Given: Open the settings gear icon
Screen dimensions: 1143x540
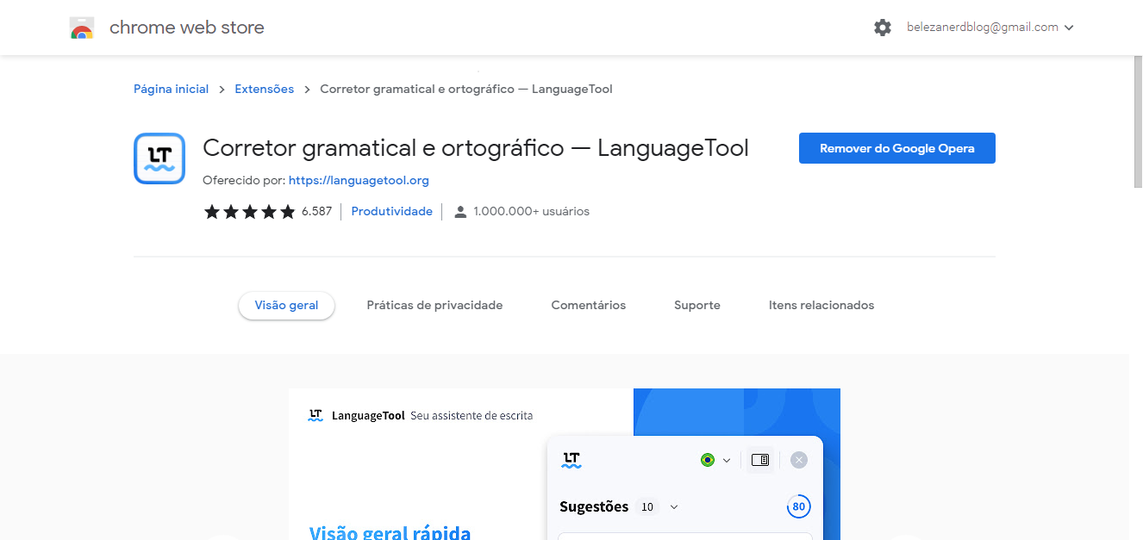Looking at the screenshot, I should point(883,28).
